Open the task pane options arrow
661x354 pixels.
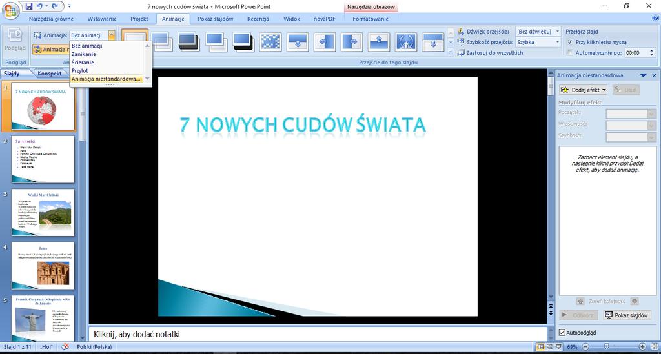click(x=644, y=75)
